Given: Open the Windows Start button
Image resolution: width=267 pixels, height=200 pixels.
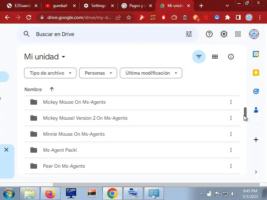Looking at the screenshot, I should (9, 193).
